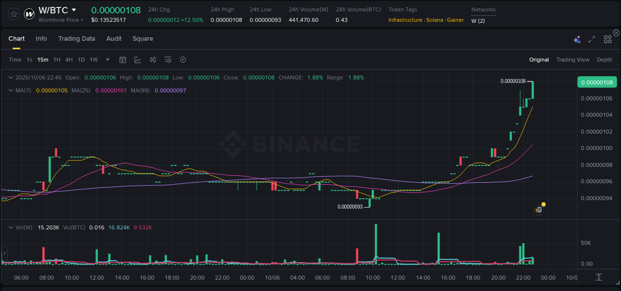Expand the extra time interval dropdown arrow

click(x=107, y=60)
